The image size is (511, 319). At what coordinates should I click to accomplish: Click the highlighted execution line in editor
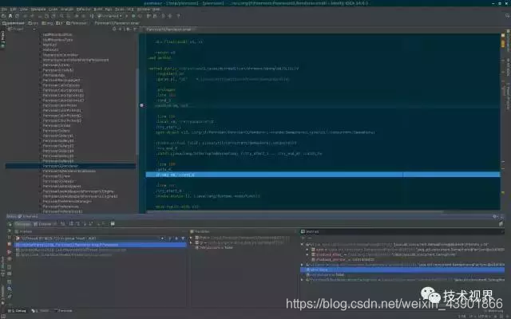point(323,175)
